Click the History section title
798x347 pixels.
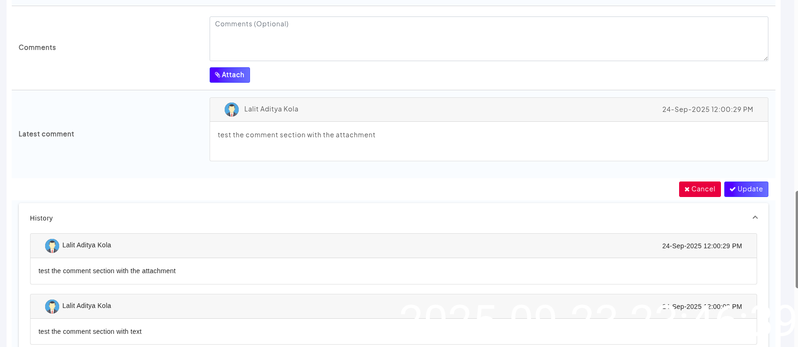pyautogui.click(x=41, y=218)
